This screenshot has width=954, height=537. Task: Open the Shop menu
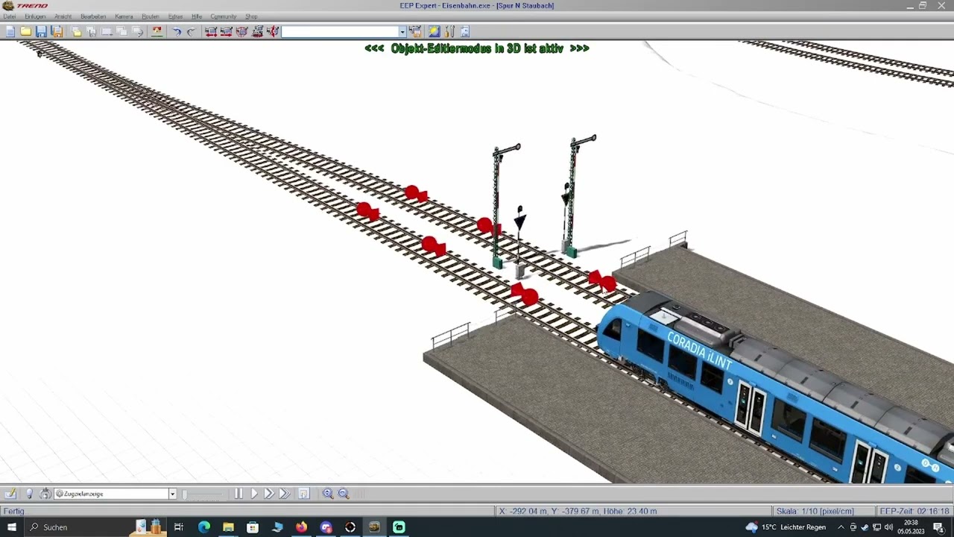coord(251,16)
